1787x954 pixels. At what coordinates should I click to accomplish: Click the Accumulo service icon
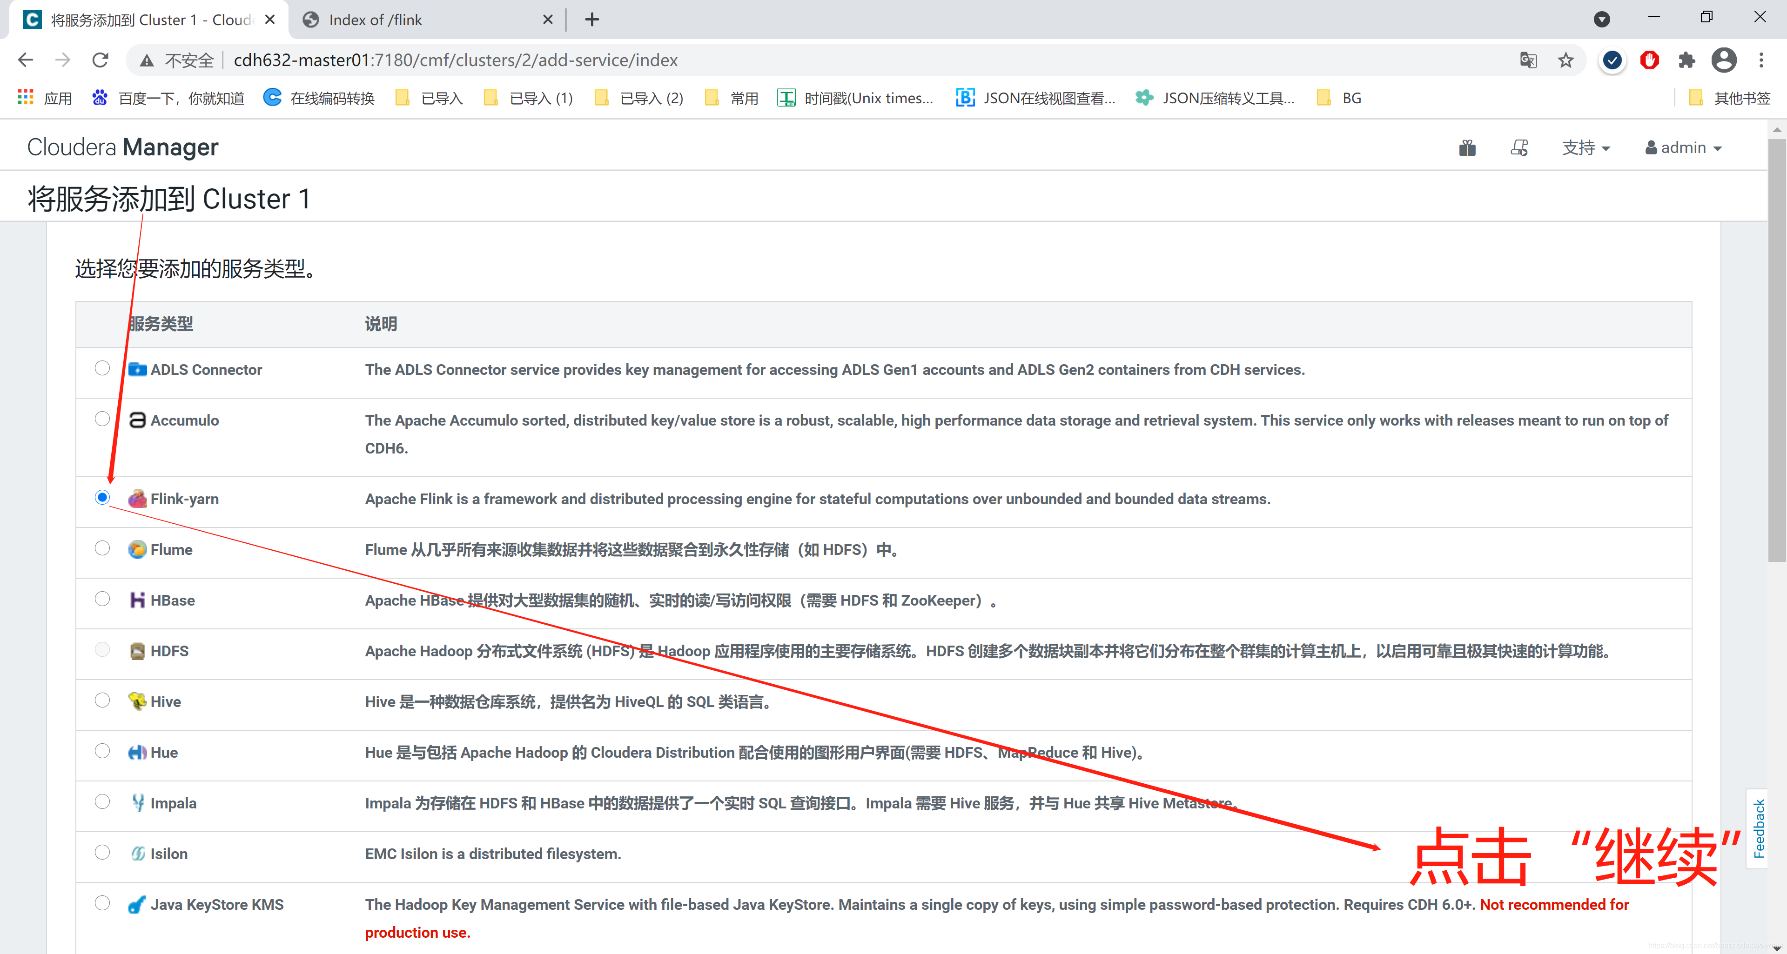137,420
